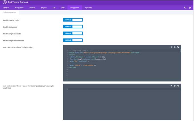Toggle Enable header code switch
The width and height of the screenshot is (194, 121).
(73, 20)
